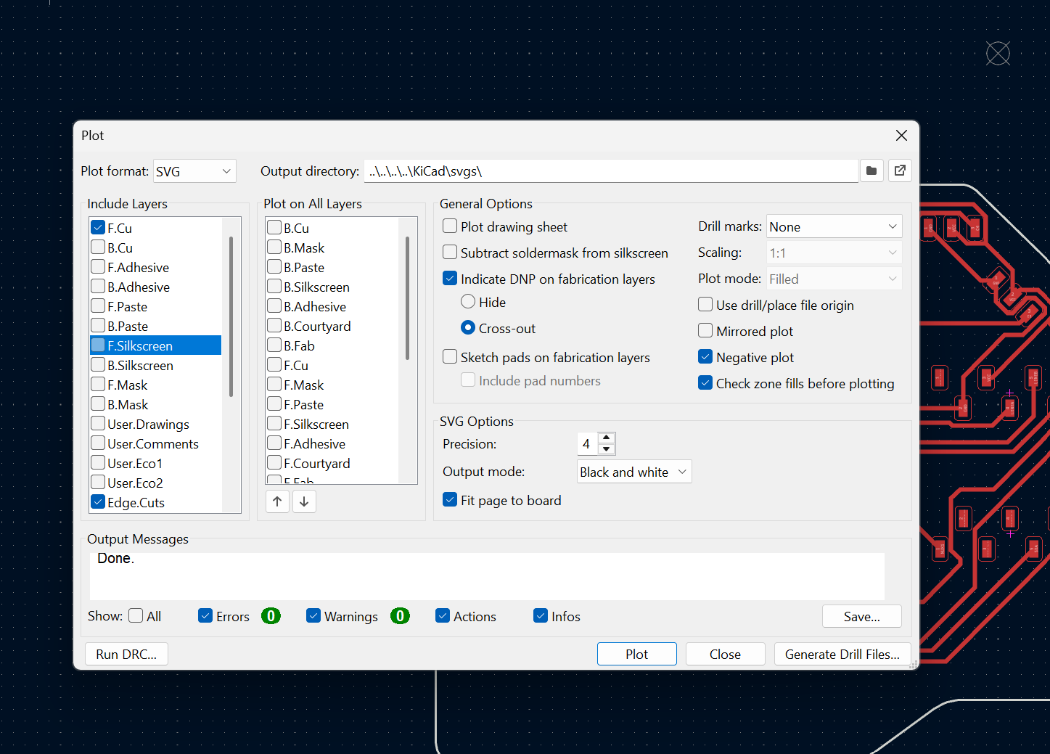
Task: Select the Hide radio option
Action: (x=468, y=302)
